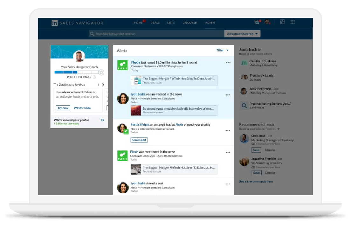Click the Save Lead button for Portia Wright
The height and width of the screenshot is (229, 351).
(x=139, y=140)
